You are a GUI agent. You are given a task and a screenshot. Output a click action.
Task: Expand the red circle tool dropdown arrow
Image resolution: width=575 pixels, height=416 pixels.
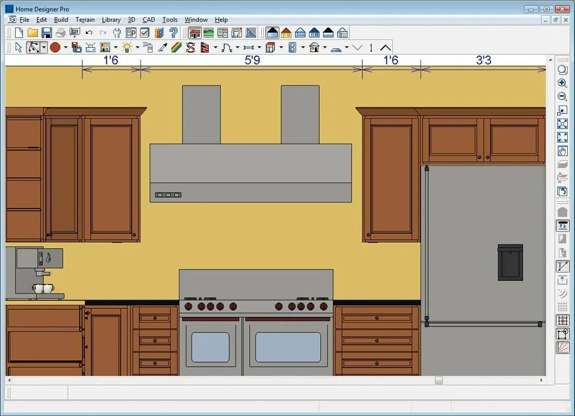66,47
